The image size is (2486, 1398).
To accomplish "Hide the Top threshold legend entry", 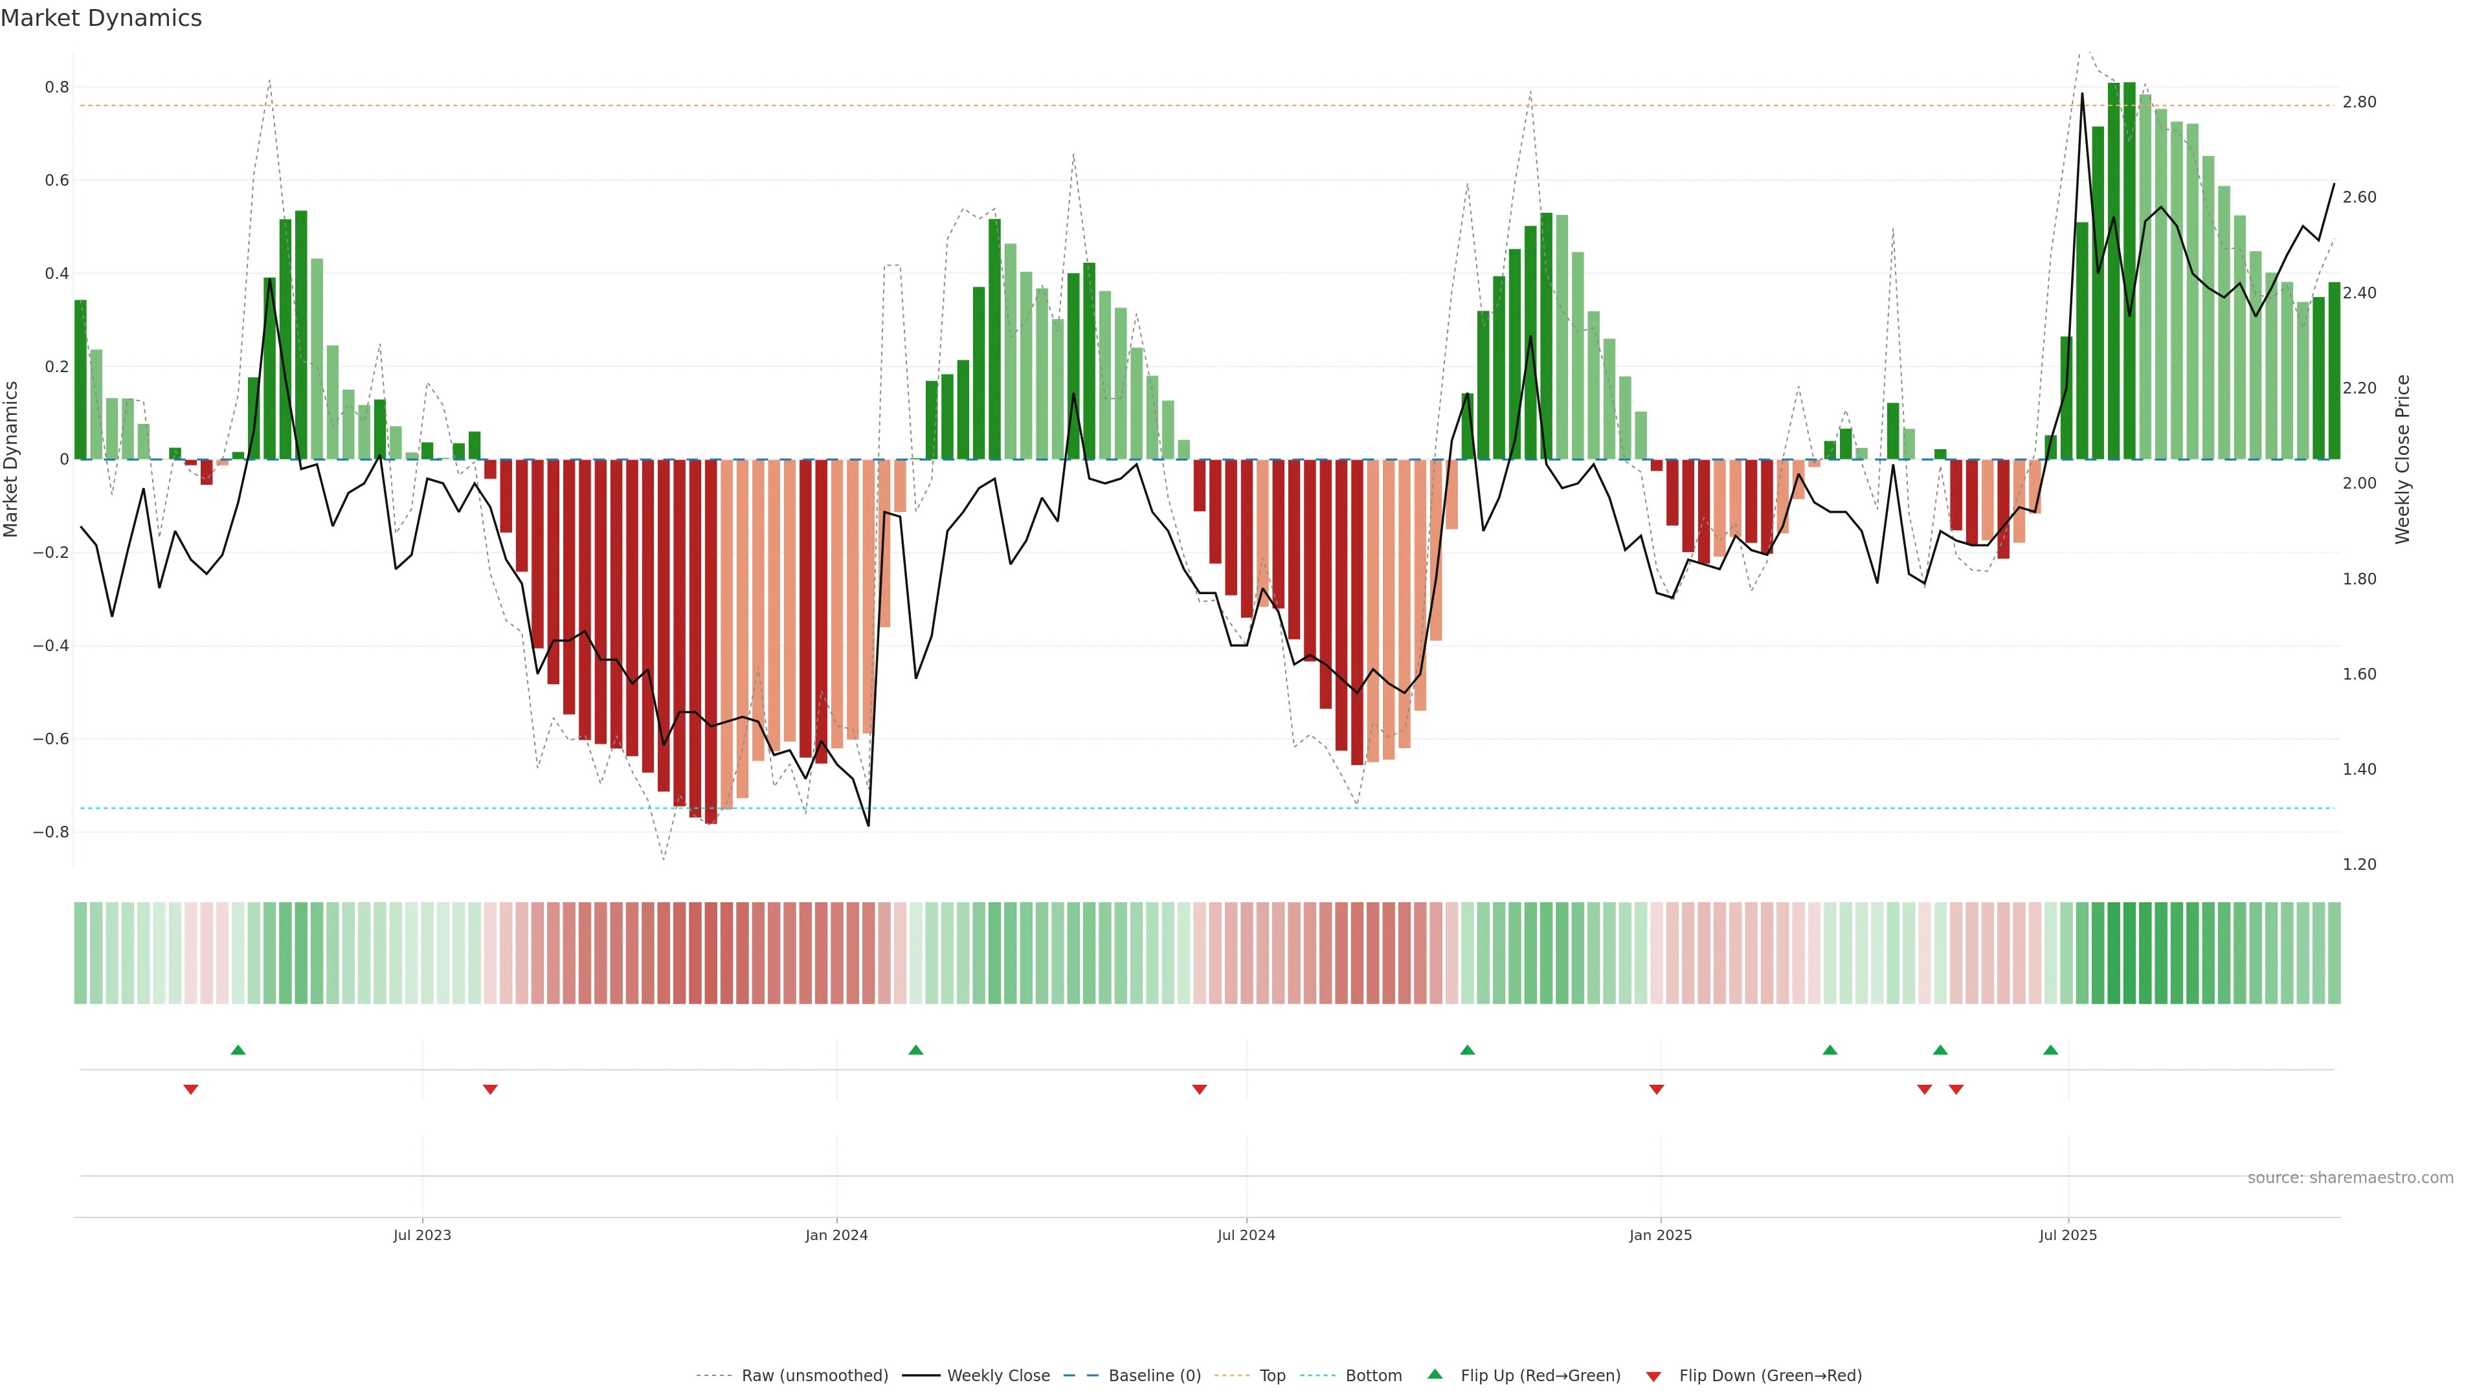I will (x=1272, y=1376).
